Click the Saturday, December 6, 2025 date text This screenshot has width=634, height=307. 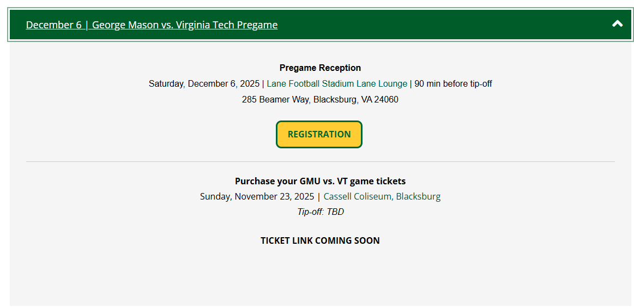[204, 84]
